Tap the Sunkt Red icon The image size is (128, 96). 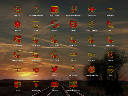click(x=91, y=39)
